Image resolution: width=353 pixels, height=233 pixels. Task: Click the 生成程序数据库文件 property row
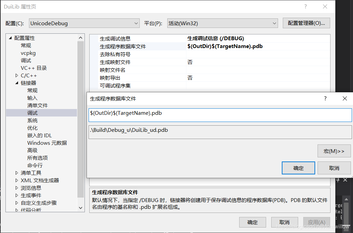point(214,46)
